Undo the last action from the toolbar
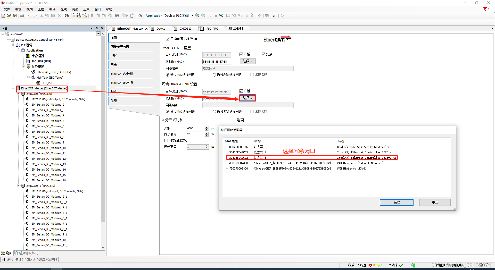Screen dimensions: 495x270 (29, 15)
